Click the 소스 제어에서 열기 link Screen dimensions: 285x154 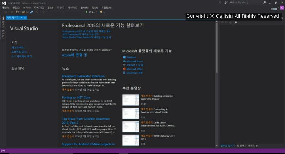point(22,56)
